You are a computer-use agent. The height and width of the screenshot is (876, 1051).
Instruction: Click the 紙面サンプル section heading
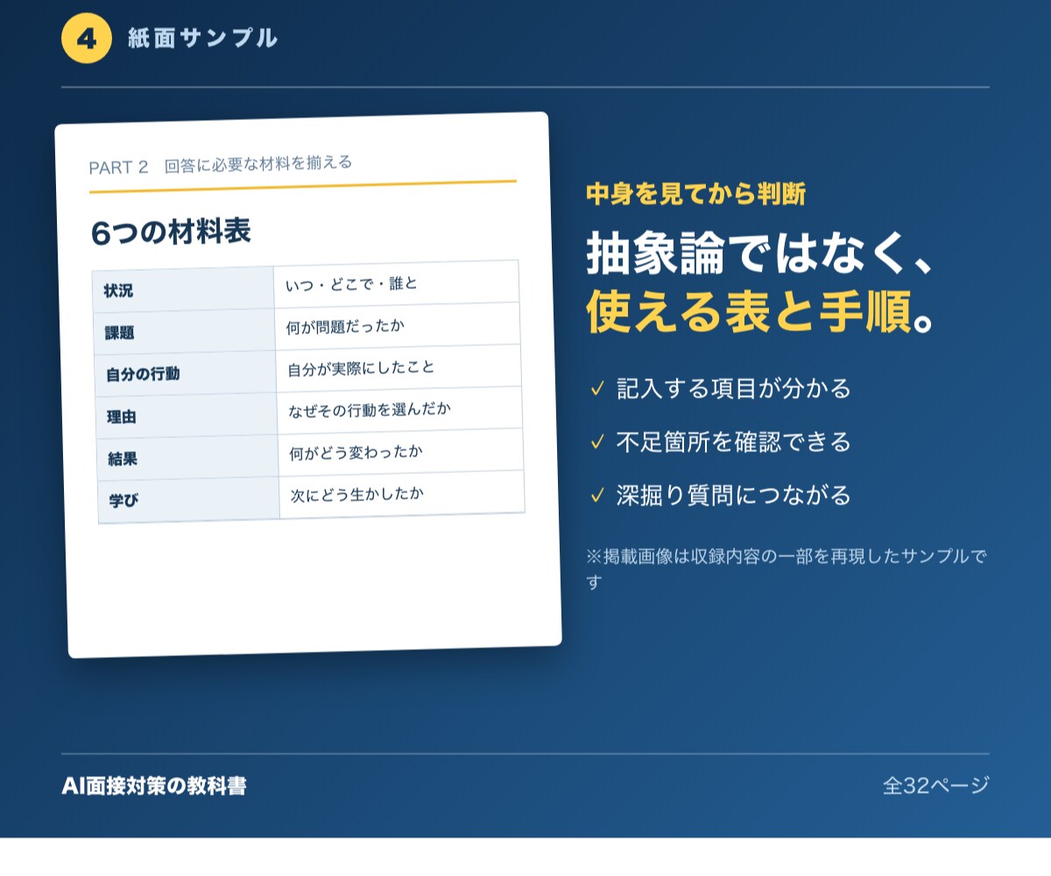coord(203,39)
